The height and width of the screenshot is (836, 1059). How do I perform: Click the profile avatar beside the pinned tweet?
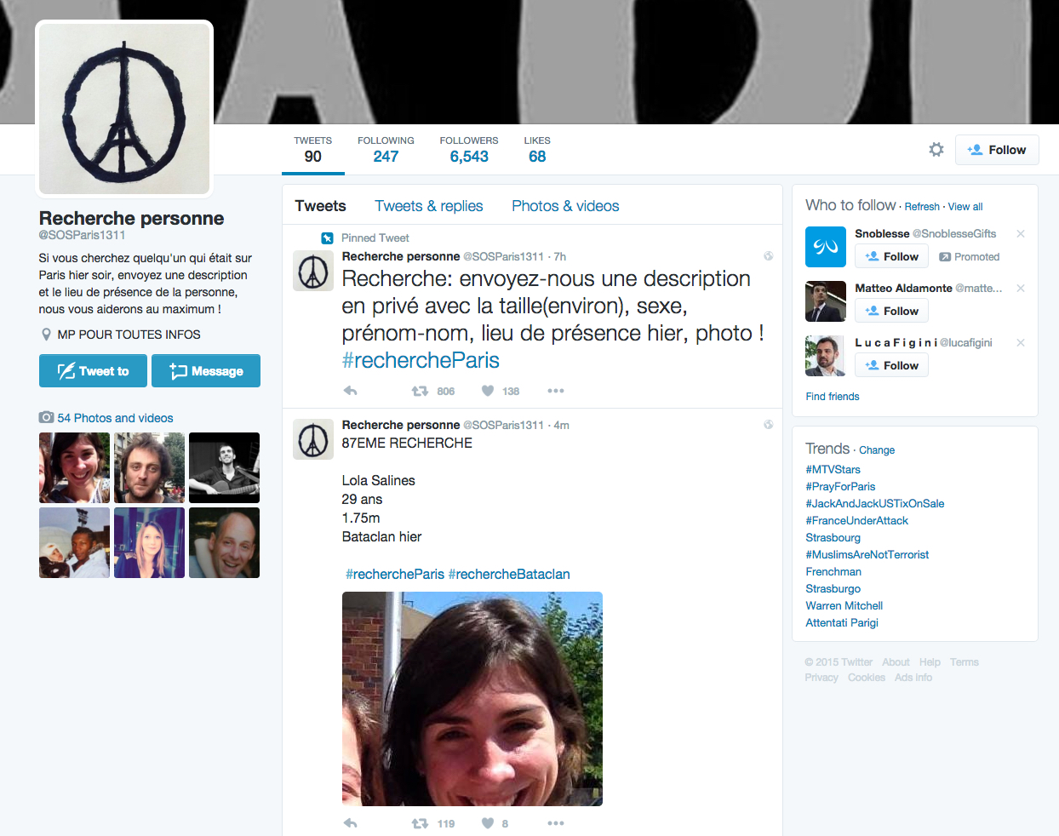(313, 271)
